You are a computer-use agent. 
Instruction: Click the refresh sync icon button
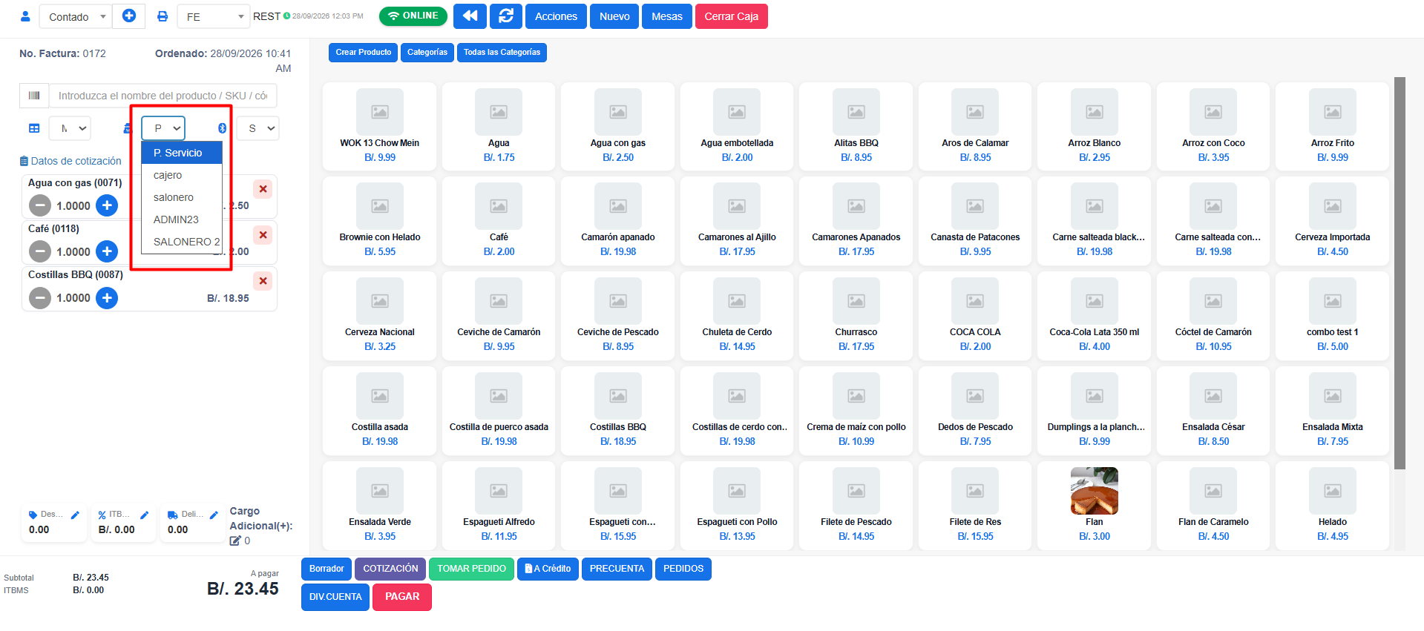click(x=506, y=16)
